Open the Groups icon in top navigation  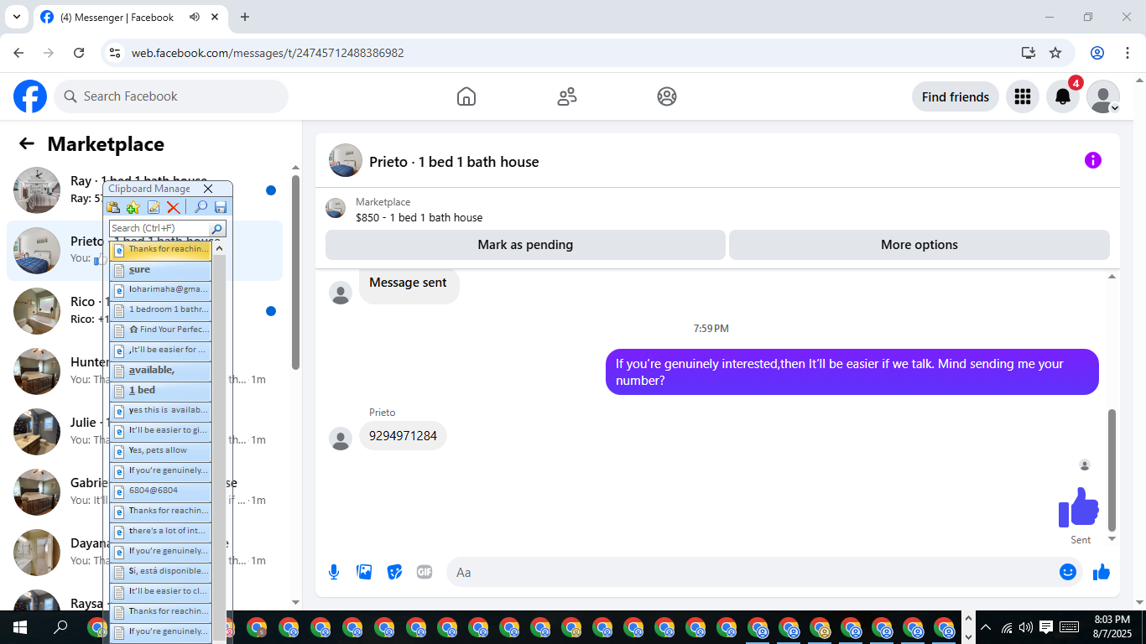point(667,96)
